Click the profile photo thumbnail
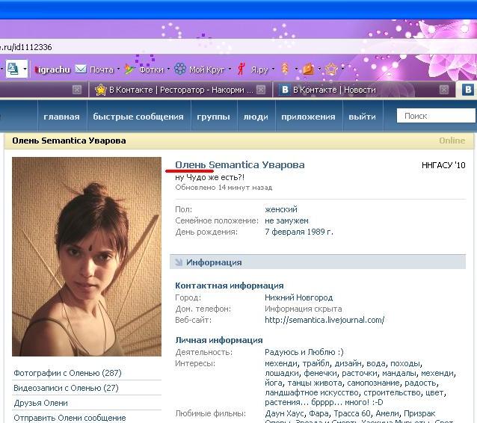 (86, 256)
